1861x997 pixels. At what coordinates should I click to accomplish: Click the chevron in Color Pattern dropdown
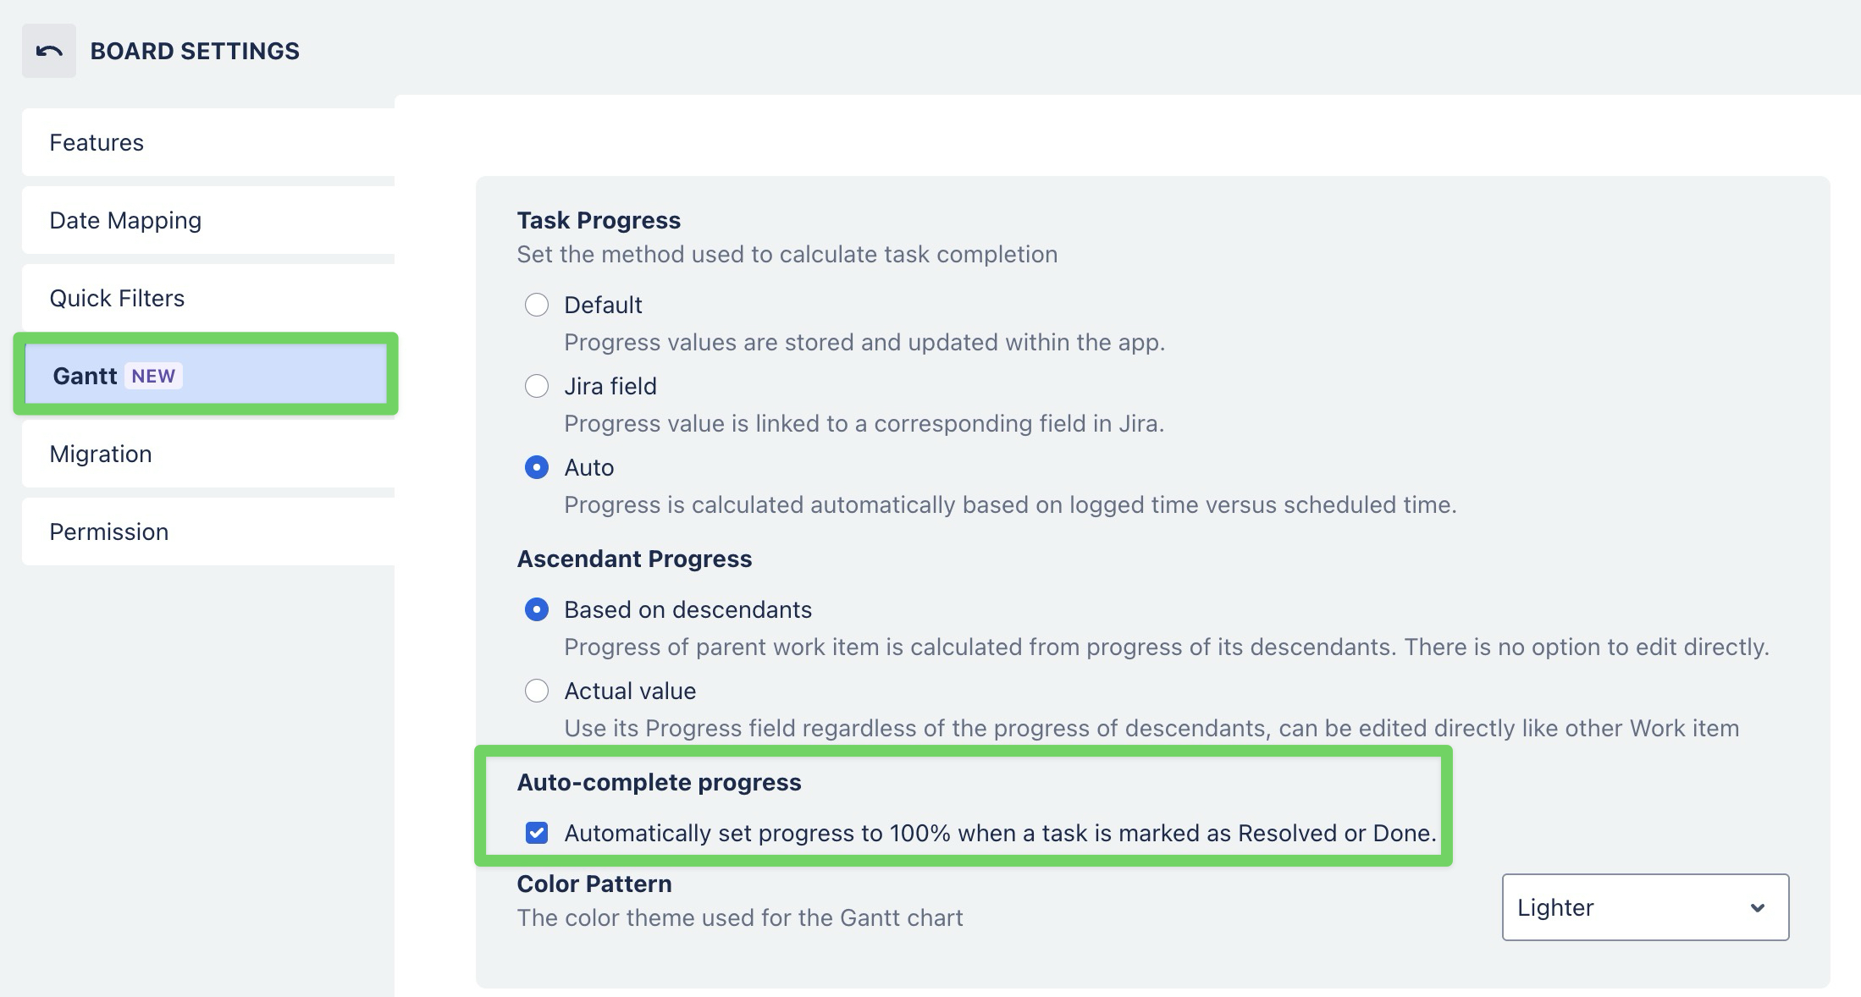click(1758, 907)
